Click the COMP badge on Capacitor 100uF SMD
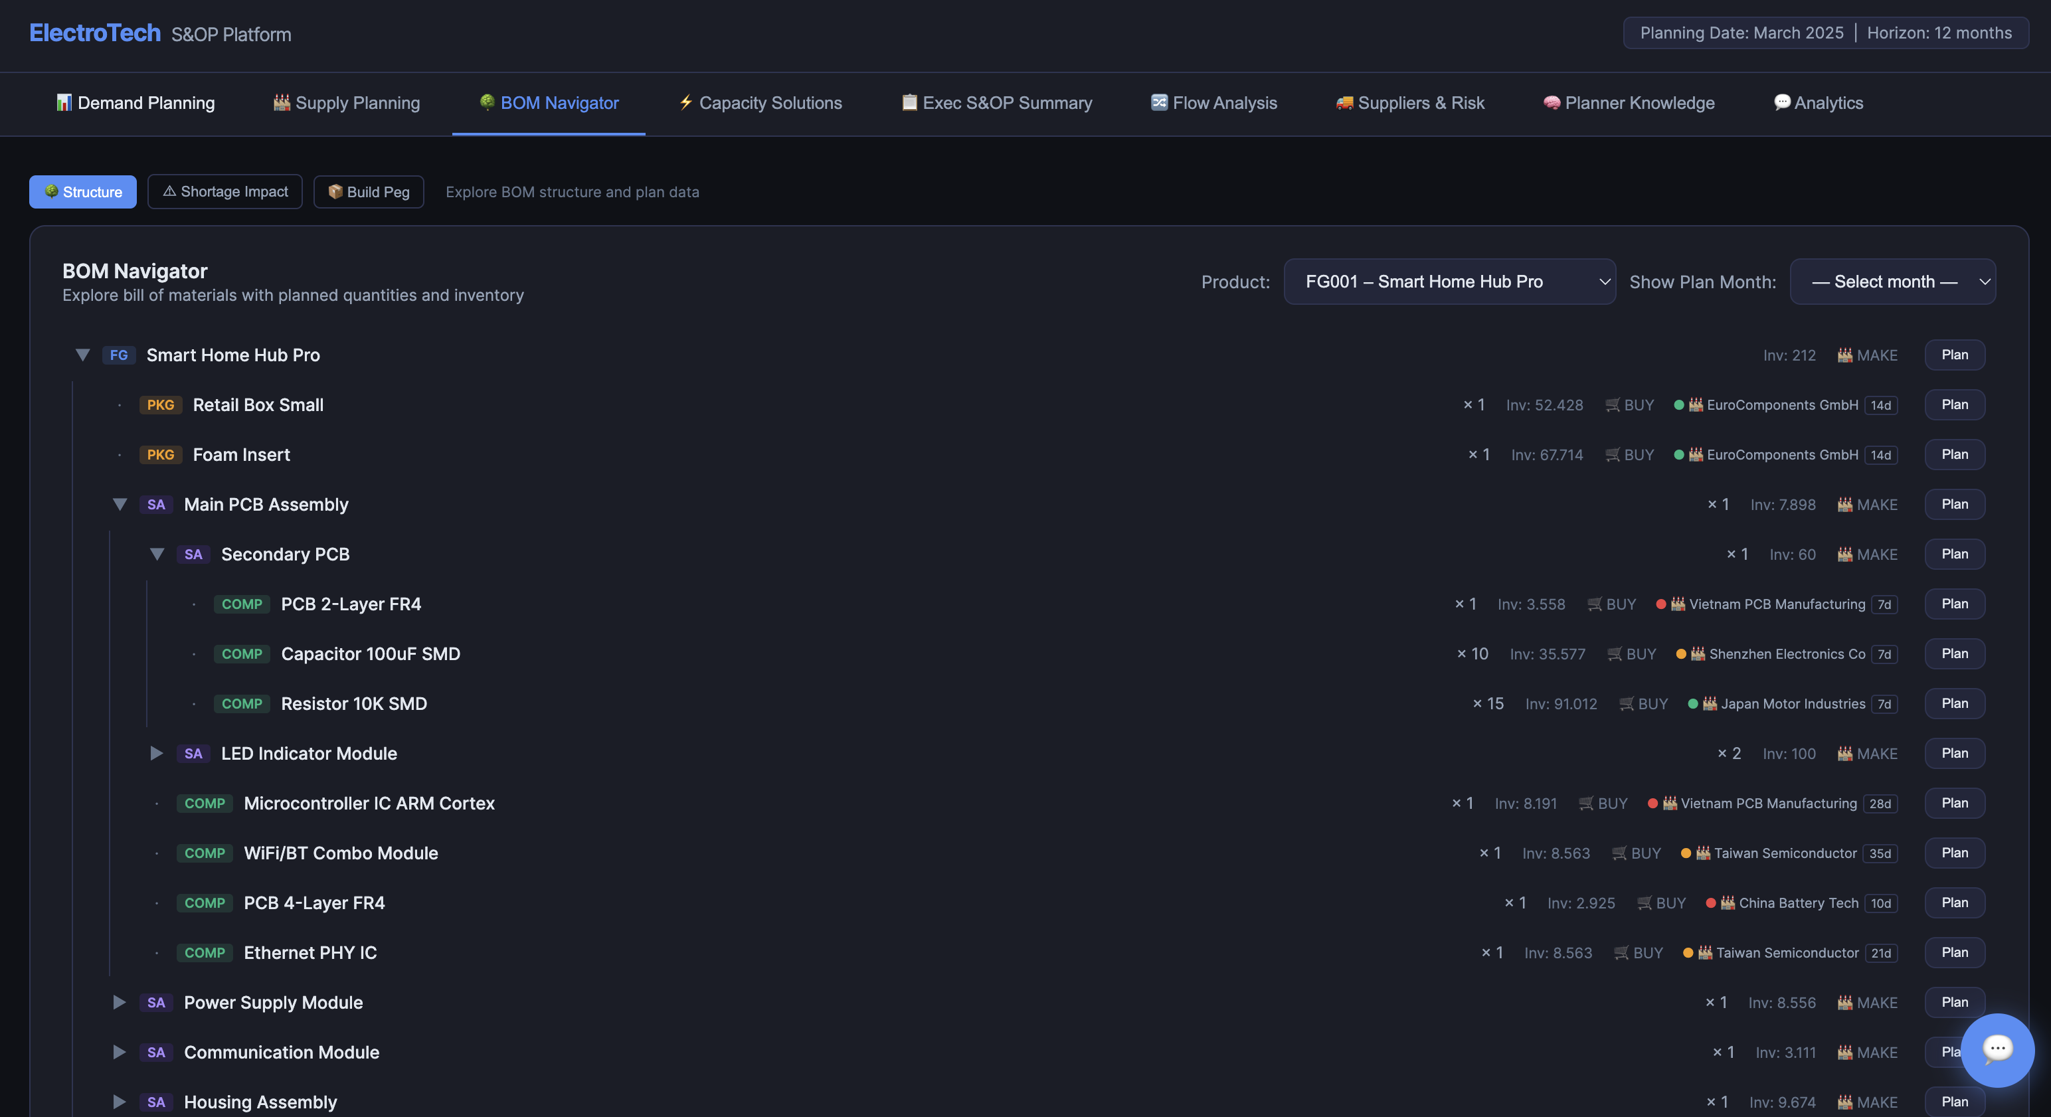 click(242, 653)
